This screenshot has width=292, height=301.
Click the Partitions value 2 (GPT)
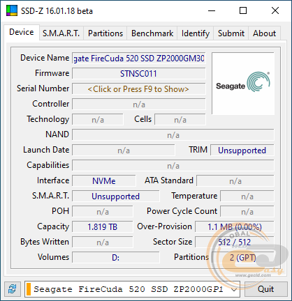click(243, 258)
